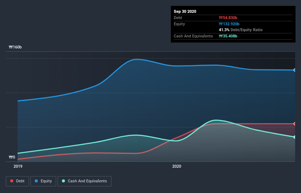Click the 41.3% Debt/Equity Ratio text
The width and height of the screenshot is (301, 193).
coord(241,30)
